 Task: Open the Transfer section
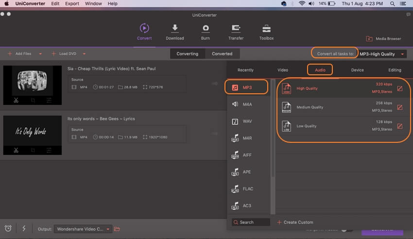tap(236, 32)
